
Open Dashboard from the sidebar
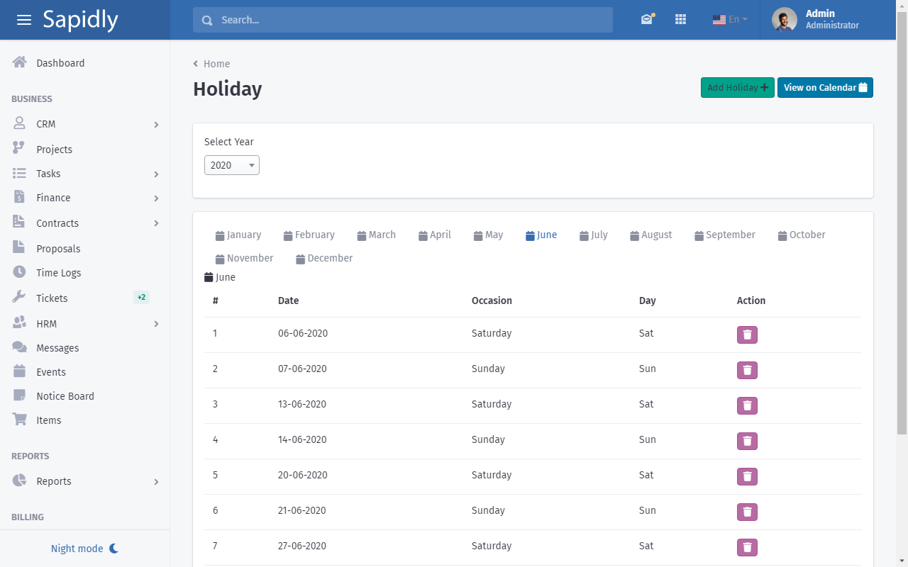(60, 63)
